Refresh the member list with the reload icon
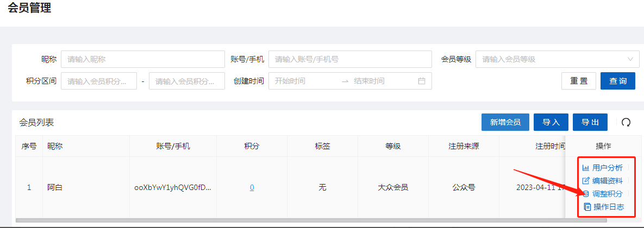The width and height of the screenshot is (644, 228). (626, 123)
